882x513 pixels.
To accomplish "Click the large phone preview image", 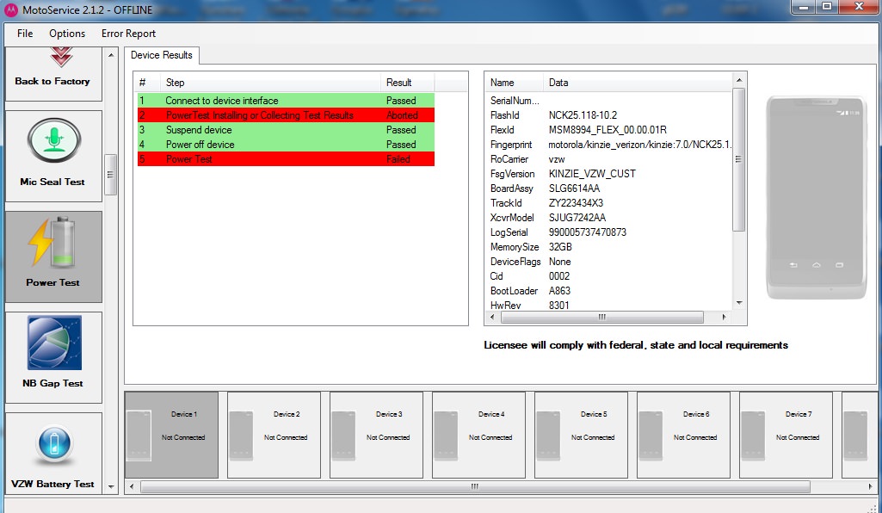I will (817, 197).
